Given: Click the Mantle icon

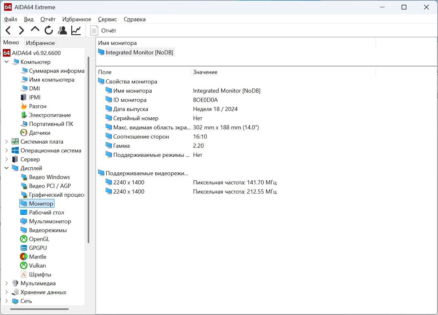Looking at the screenshot, I should (24, 256).
